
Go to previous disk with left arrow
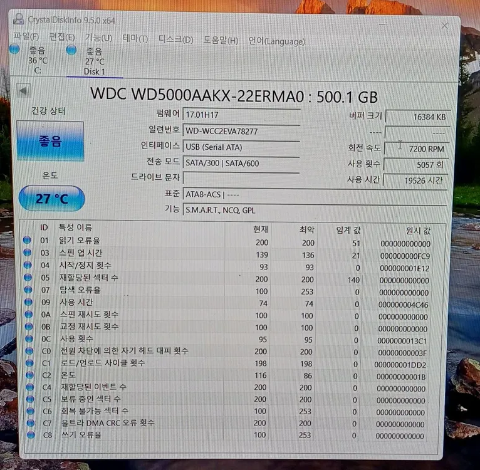(24, 90)
